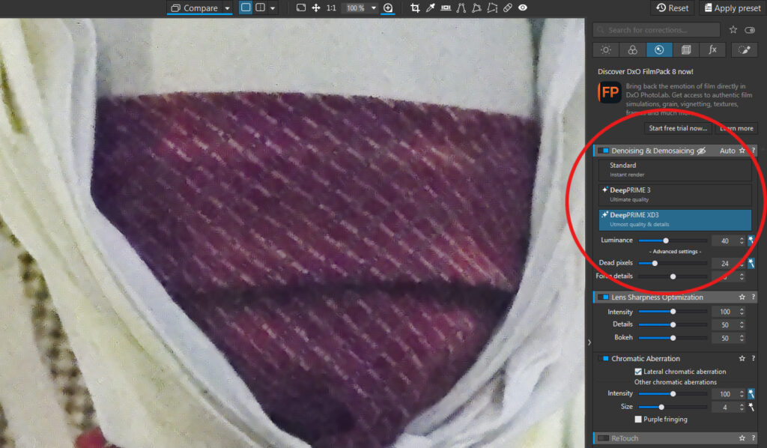Click the Luminance slider handle

[666, 240]
